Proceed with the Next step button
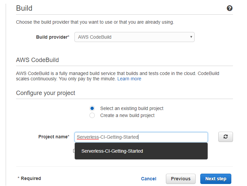Image resolution: width=247 pixels, height=186 pixels. (x=216, y=179)
